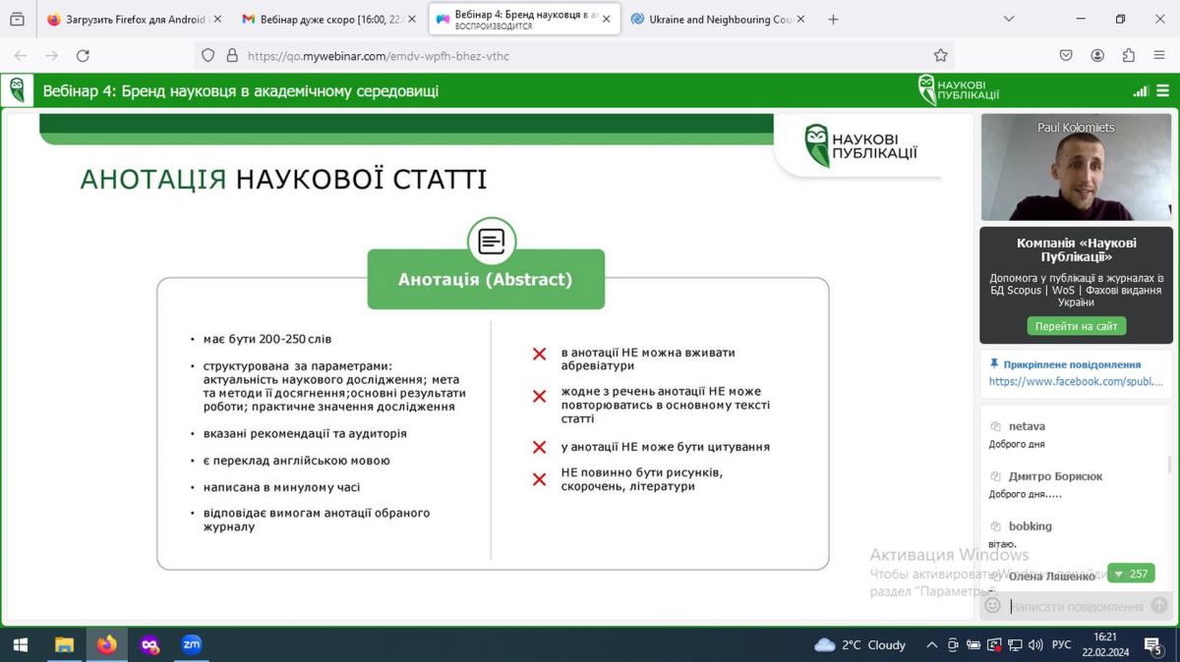The height and width of the screenshot is (662, 1180).
Task: Click the reply icon next to Дмитро Борисюк
Action: 995,476
